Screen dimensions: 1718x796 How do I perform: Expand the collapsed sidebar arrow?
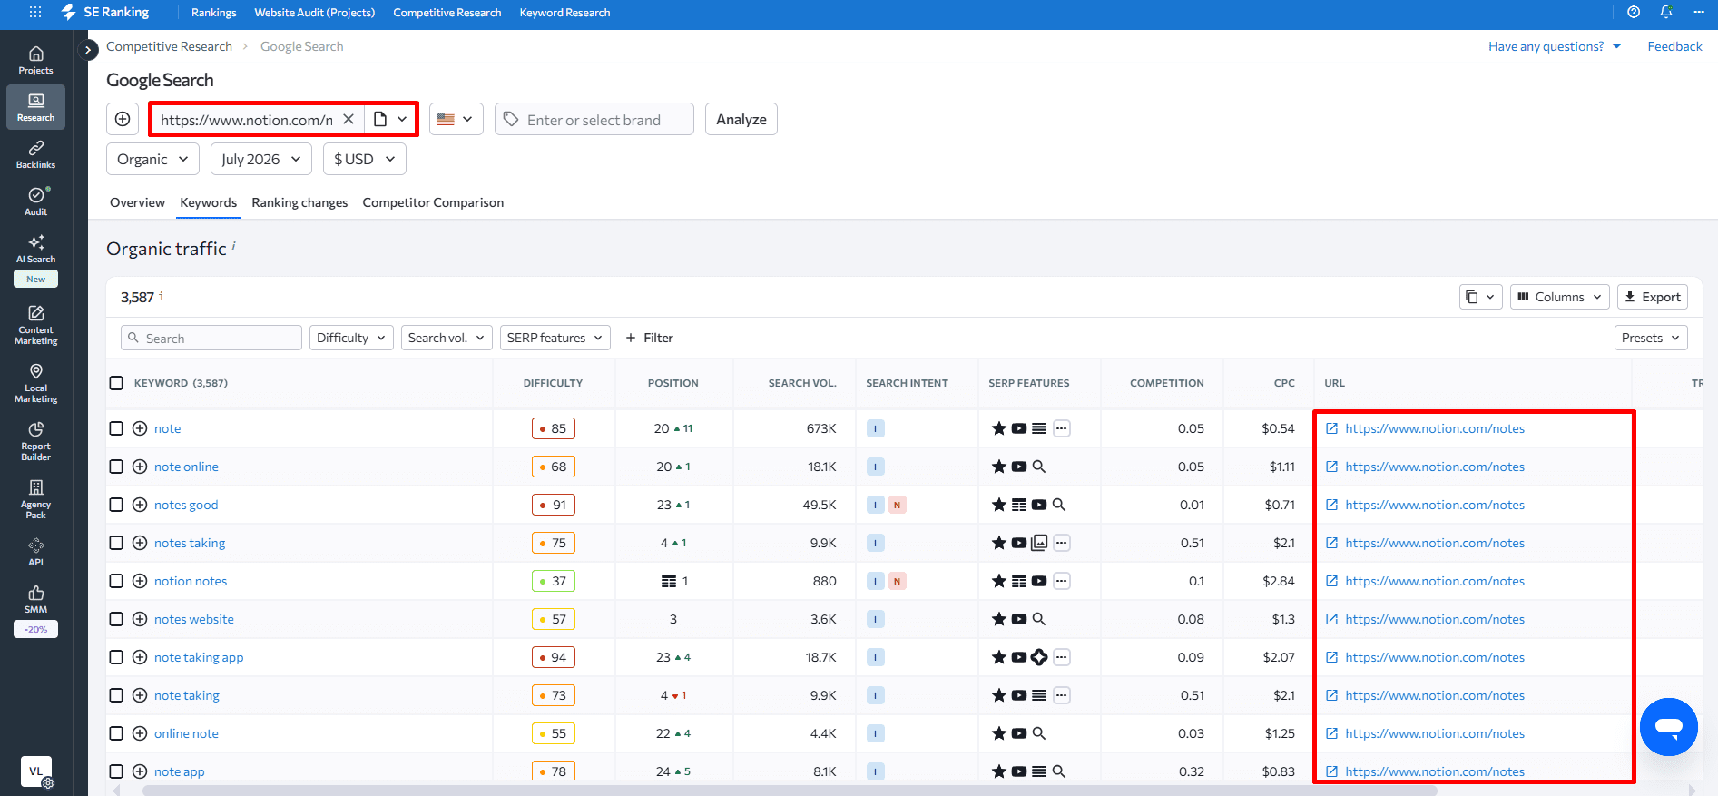88,50
